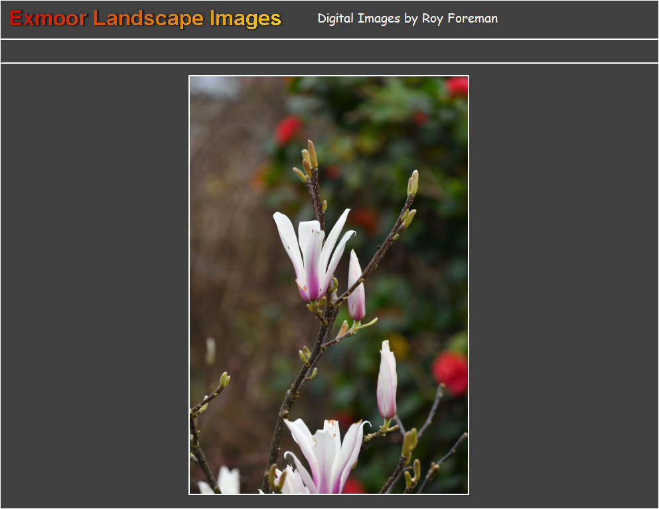Viewport: 659px width, 509px height.
Task: Click the closed pink bud beside the open blossom
Action: point(356,289)
